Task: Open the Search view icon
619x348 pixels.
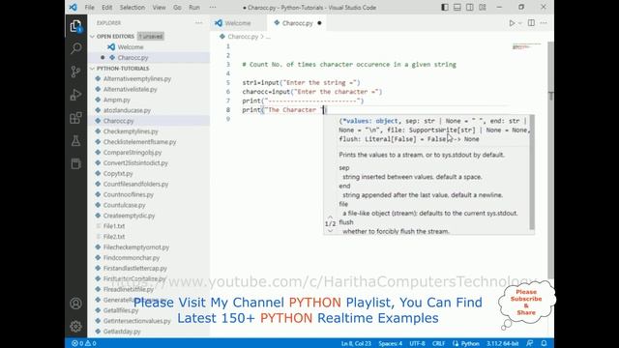Action: [x=75, y=48]
